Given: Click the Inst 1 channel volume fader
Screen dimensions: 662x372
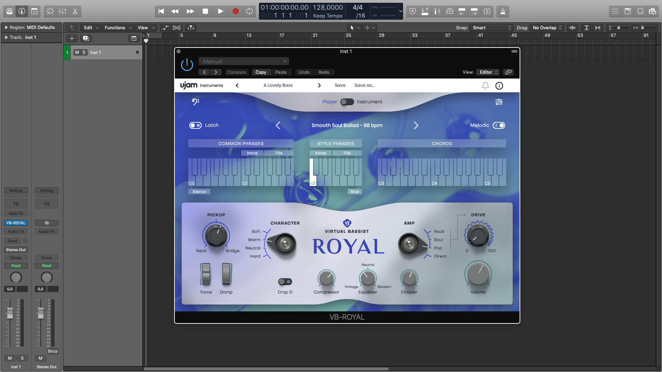Looking at the screenshot, I should pyautogui.click(x=10, y=313).
